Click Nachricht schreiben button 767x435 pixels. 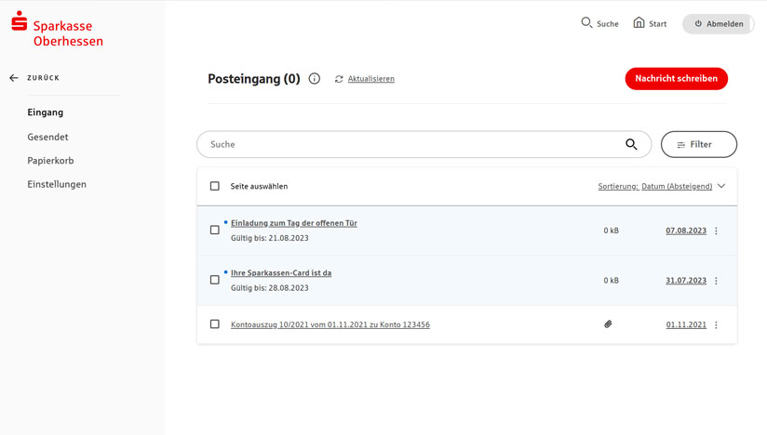pyautogui.click(x=676, y=79)
